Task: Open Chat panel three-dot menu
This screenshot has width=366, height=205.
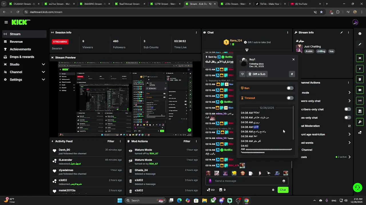Action: pos(287,32)
